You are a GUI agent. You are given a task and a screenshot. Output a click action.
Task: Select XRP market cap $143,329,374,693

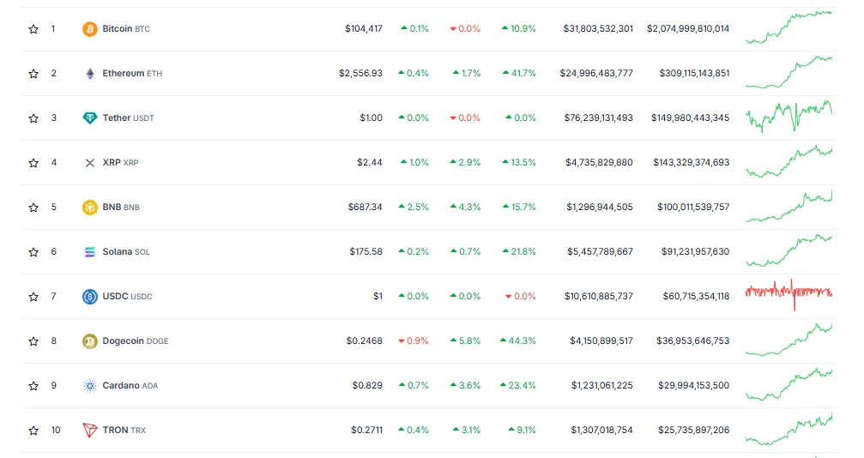[x=692, y=163]
